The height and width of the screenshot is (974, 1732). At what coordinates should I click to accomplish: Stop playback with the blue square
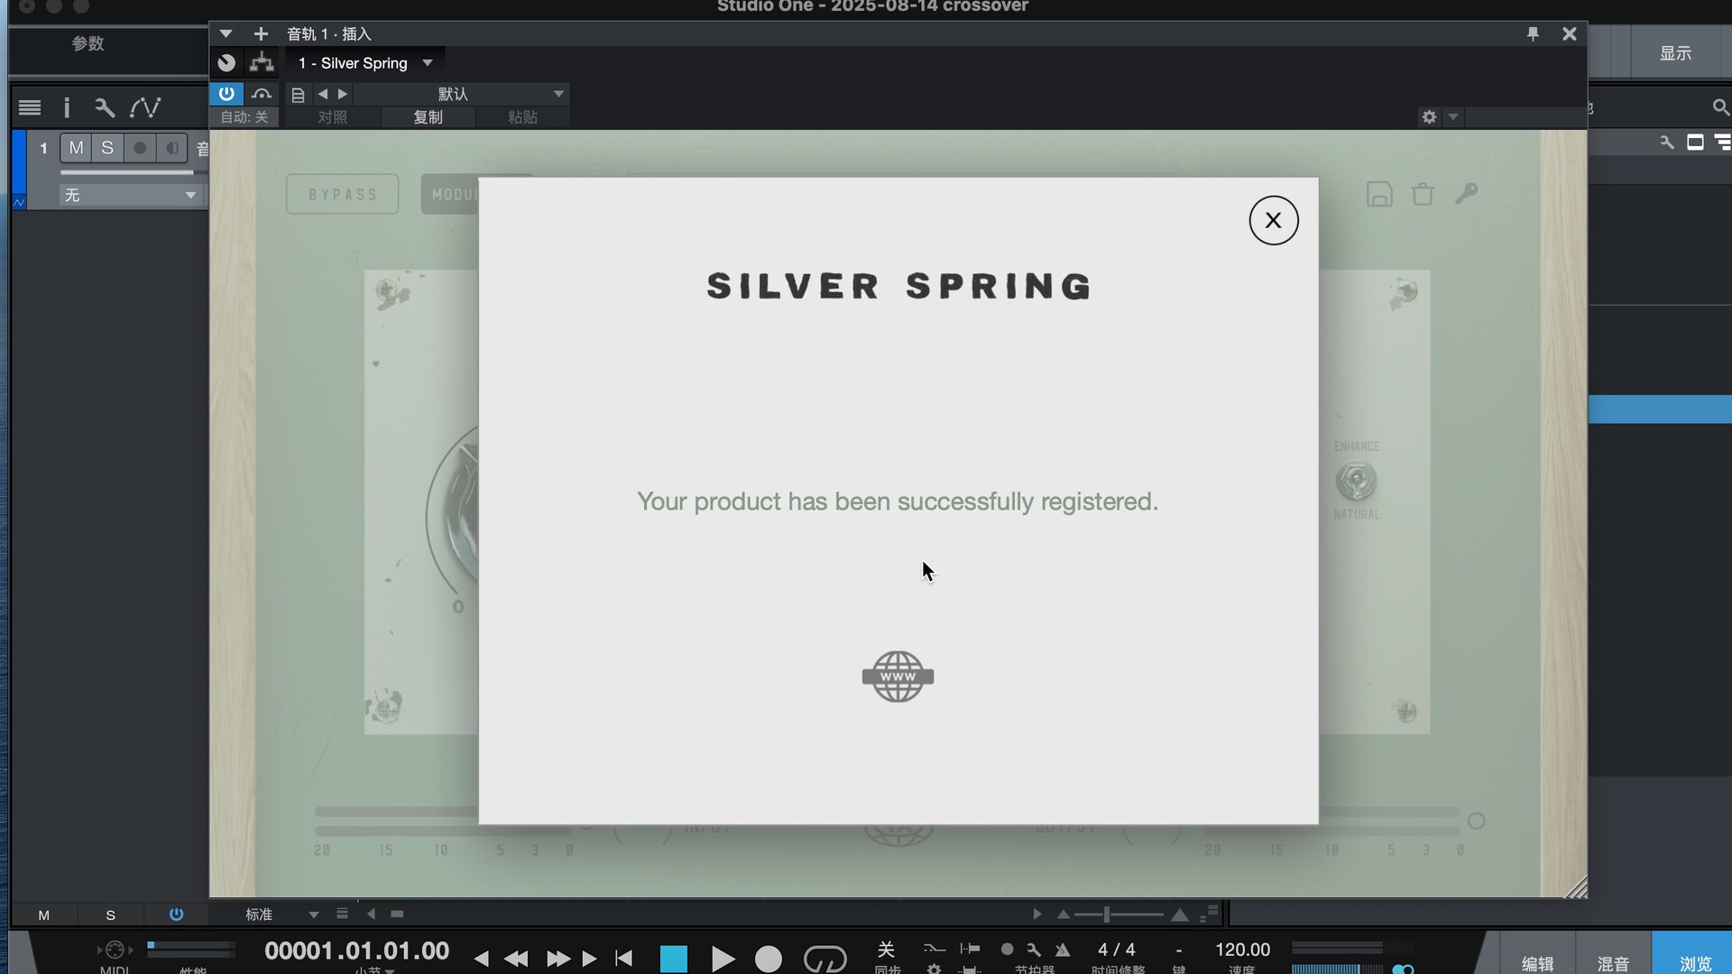[x=674, y=959]
